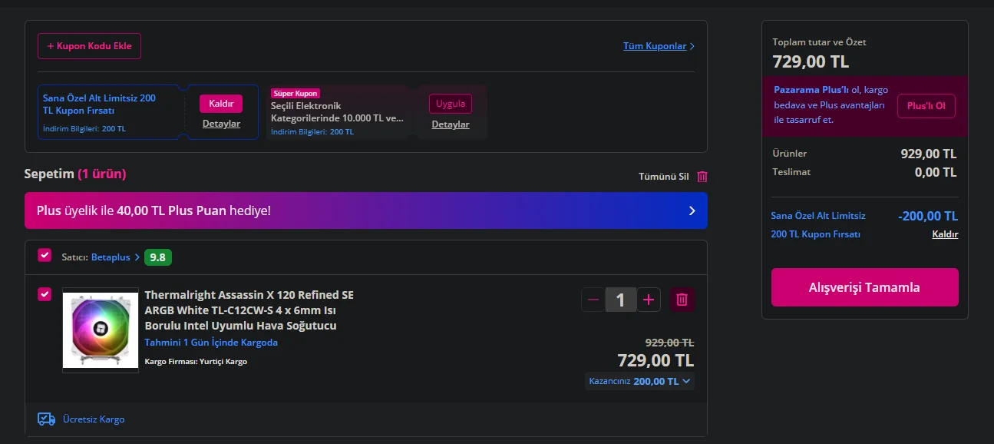Remove the 200 TL coupon with Kaldır button

point(221,104)
